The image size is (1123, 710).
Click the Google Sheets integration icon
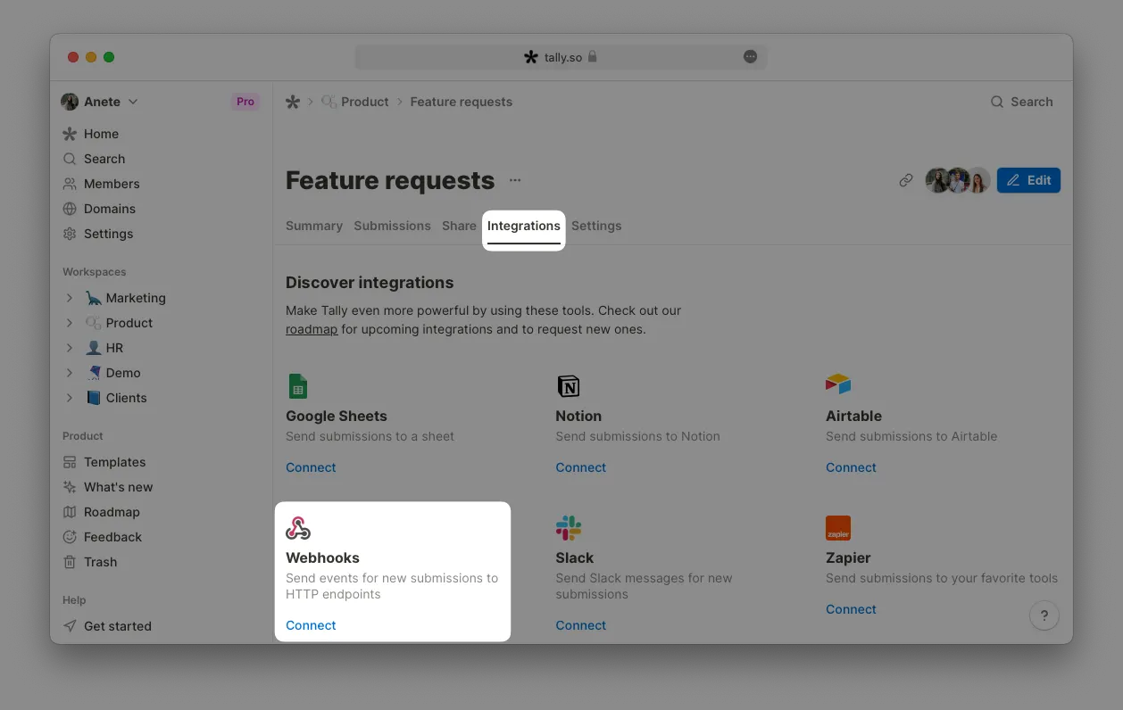tap(297, 385)
